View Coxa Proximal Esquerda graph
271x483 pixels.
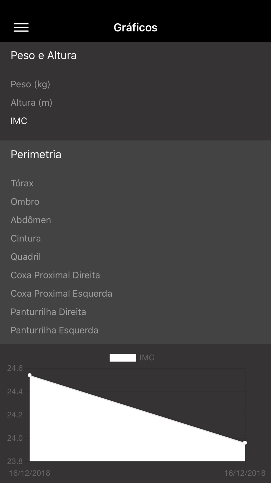(x=62, y=293)
